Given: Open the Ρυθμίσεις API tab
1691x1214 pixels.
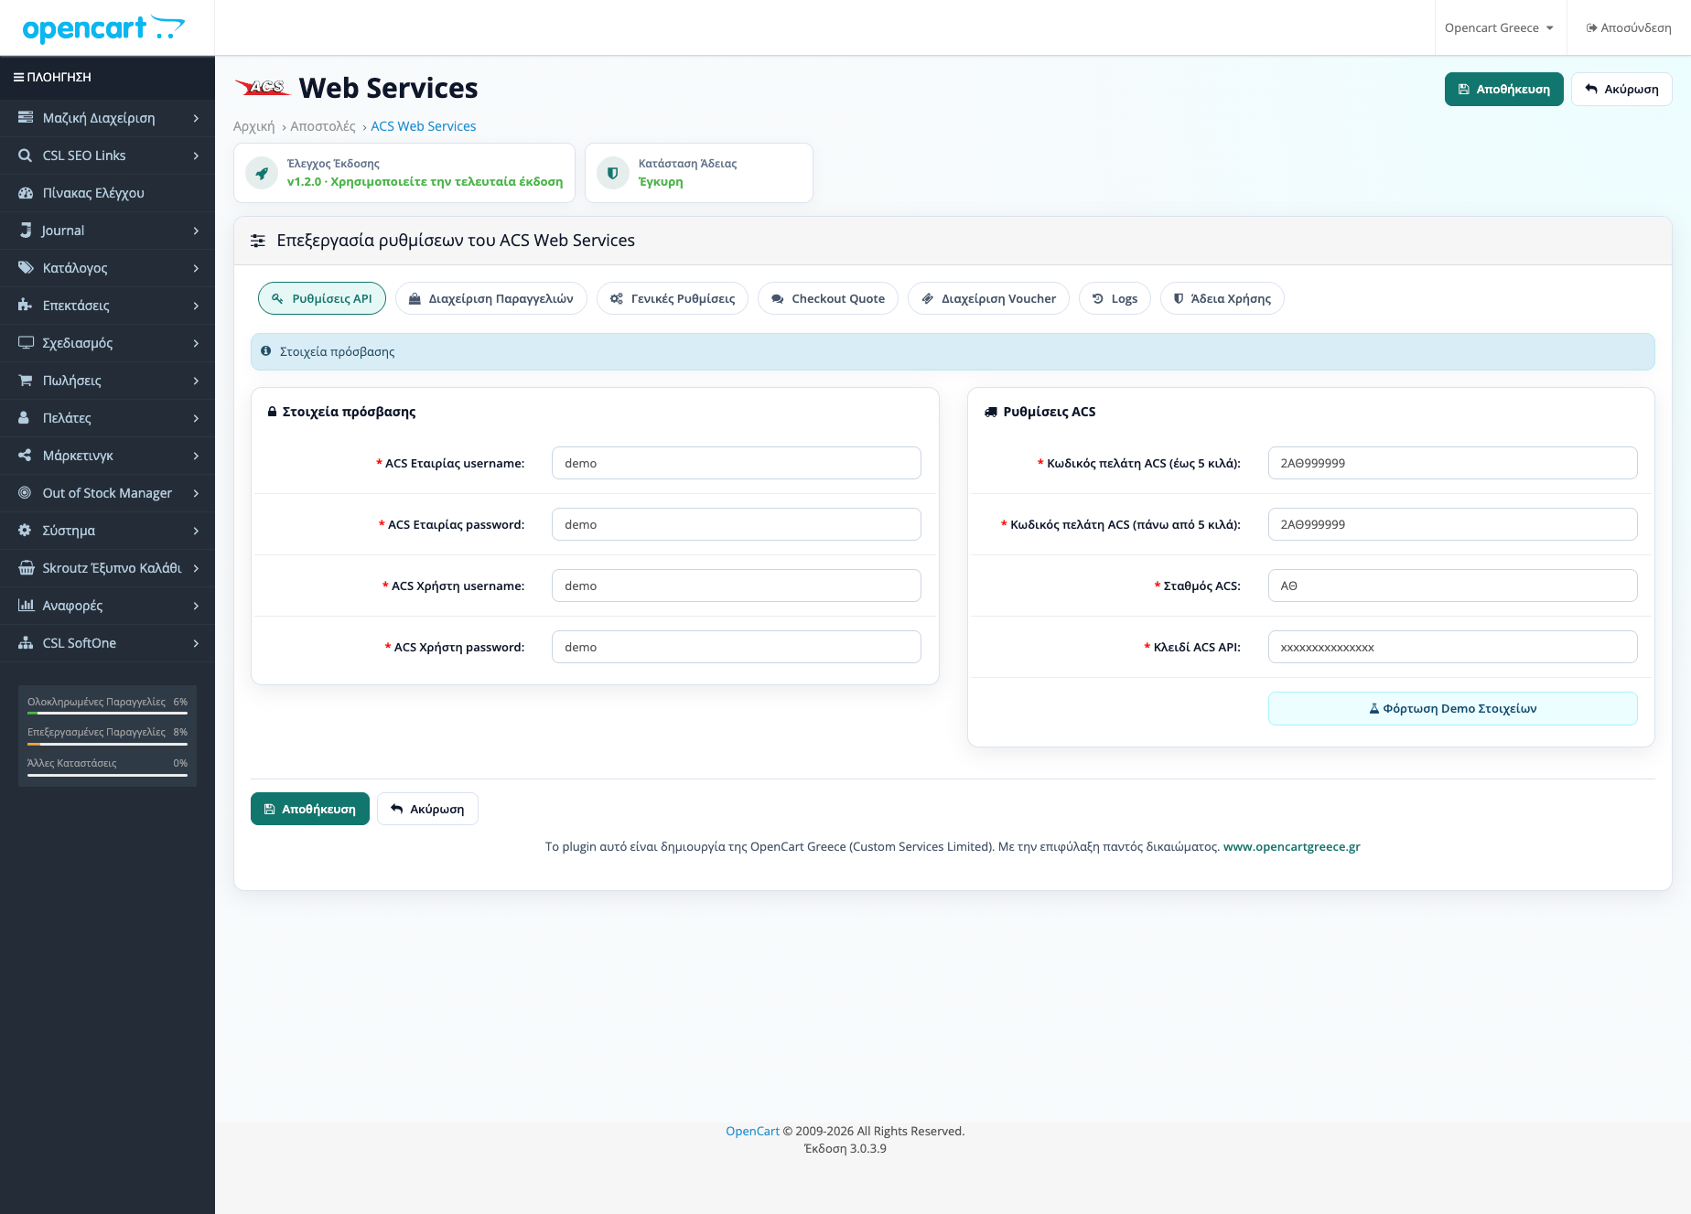Looking at the screenshot, I should tap(322, 298).
